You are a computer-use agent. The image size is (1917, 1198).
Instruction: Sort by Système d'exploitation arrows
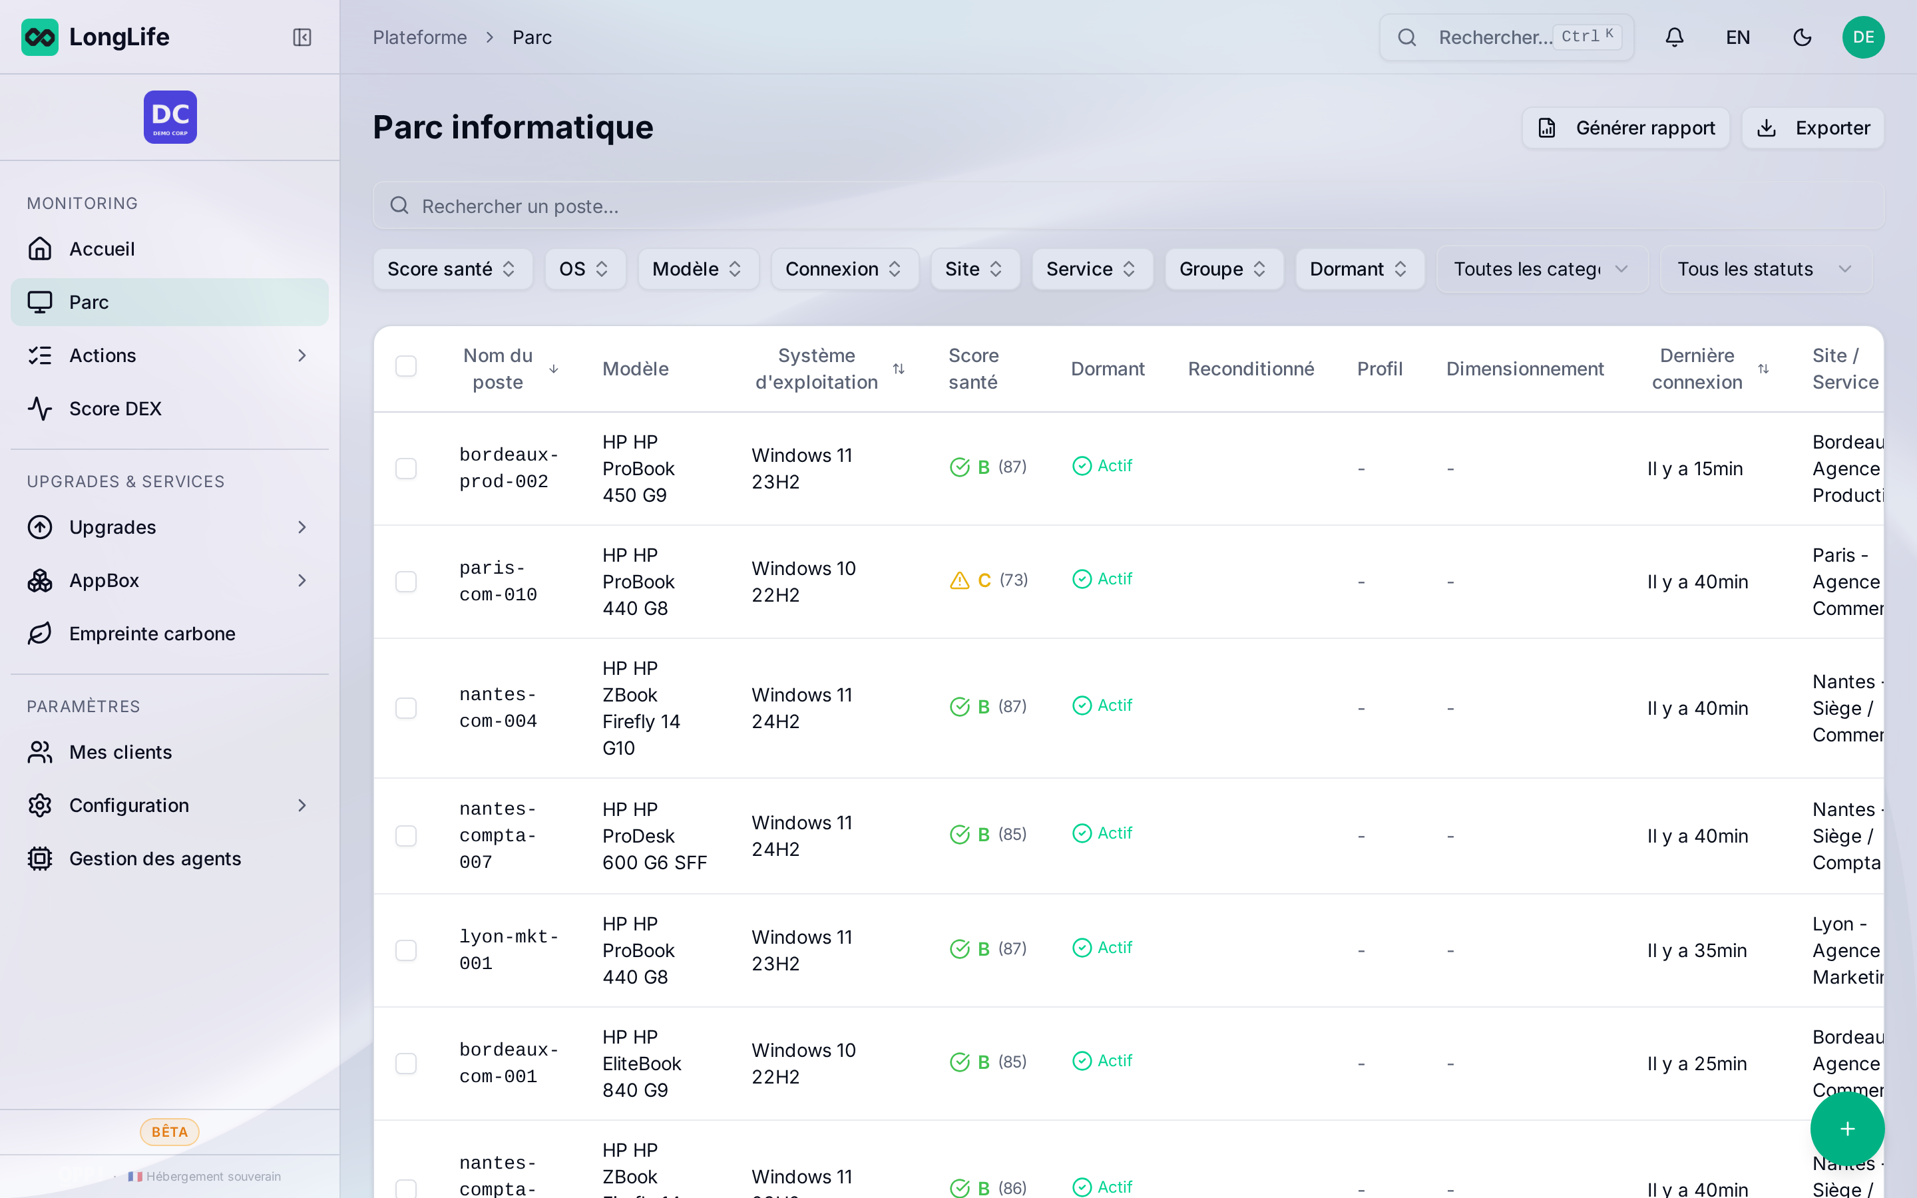[899, 369]
